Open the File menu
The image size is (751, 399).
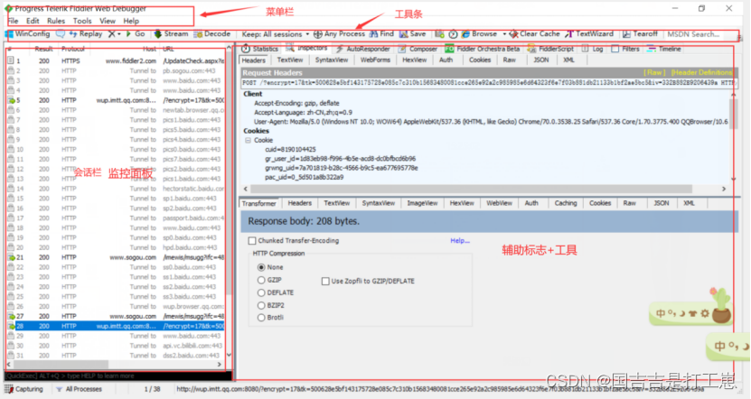click(13, 21)
